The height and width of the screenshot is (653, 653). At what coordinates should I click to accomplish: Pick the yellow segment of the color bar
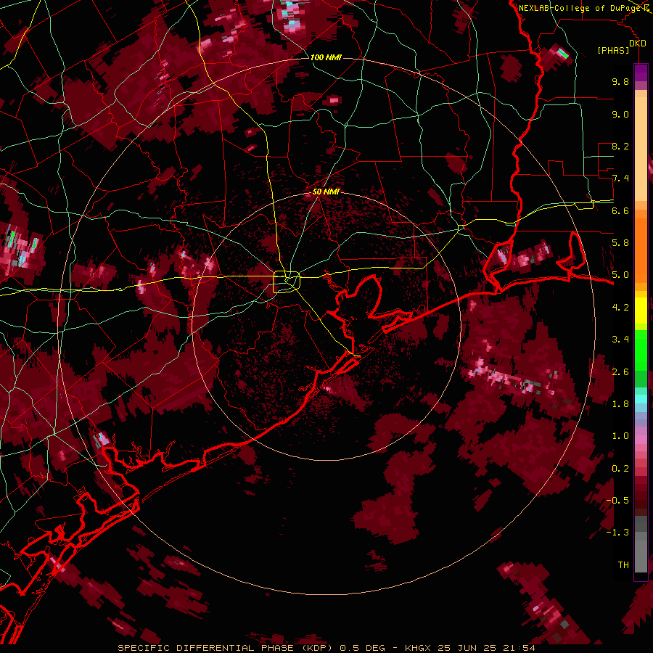click(x=641, y=311)
